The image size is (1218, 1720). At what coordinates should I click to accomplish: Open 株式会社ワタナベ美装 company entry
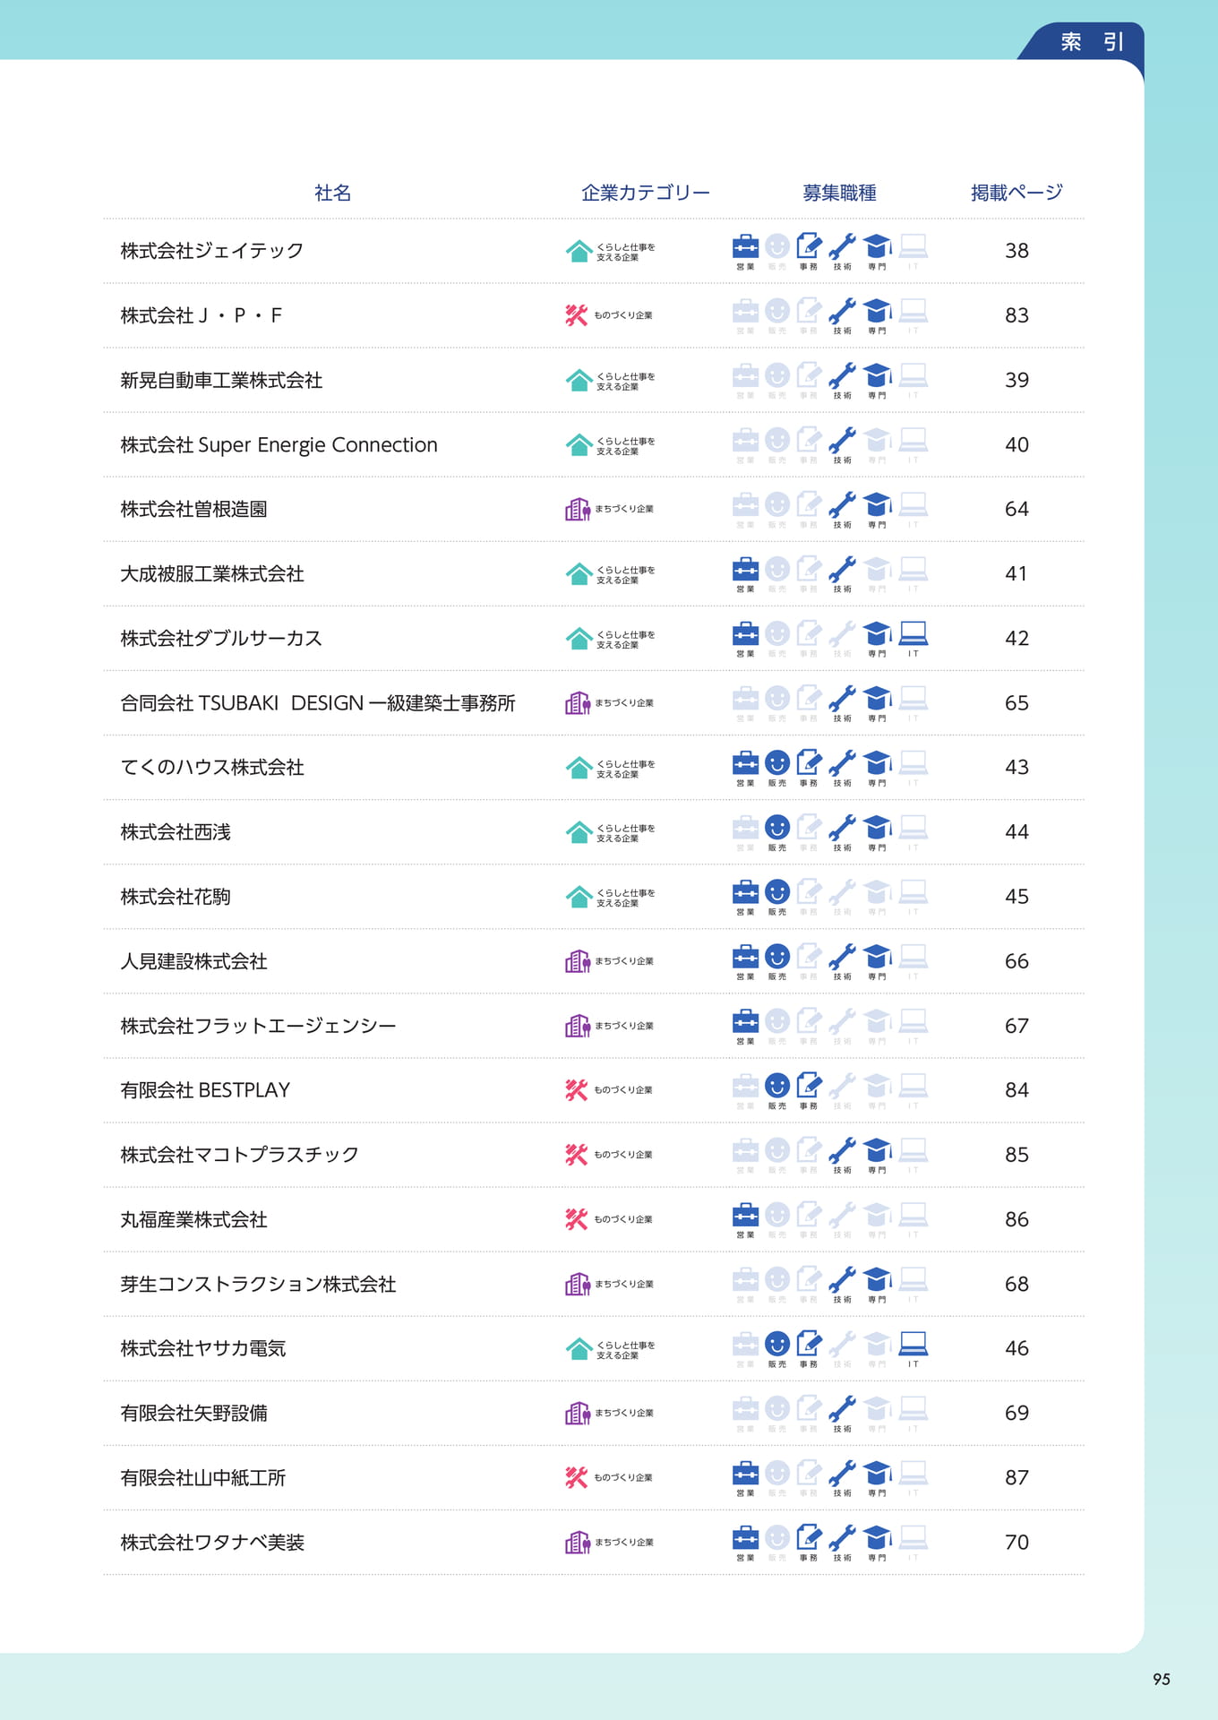pos(212,1542)
